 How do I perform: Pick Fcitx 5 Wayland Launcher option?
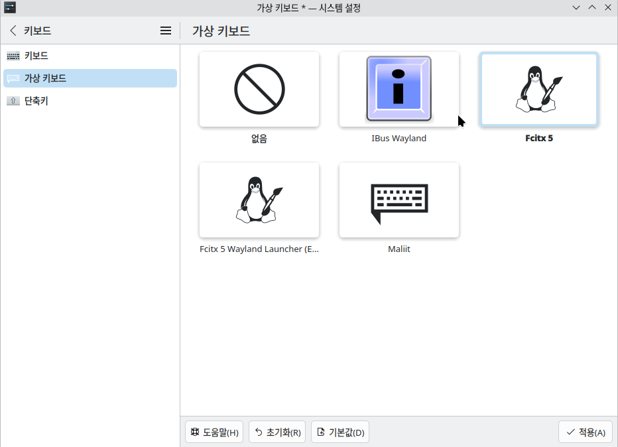click(x=259, y=200)
